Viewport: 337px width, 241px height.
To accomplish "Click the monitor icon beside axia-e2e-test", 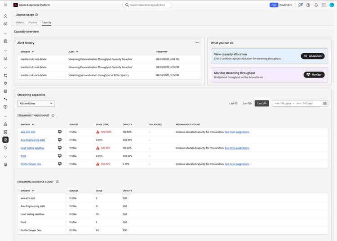I will click(x=60, y=132).
